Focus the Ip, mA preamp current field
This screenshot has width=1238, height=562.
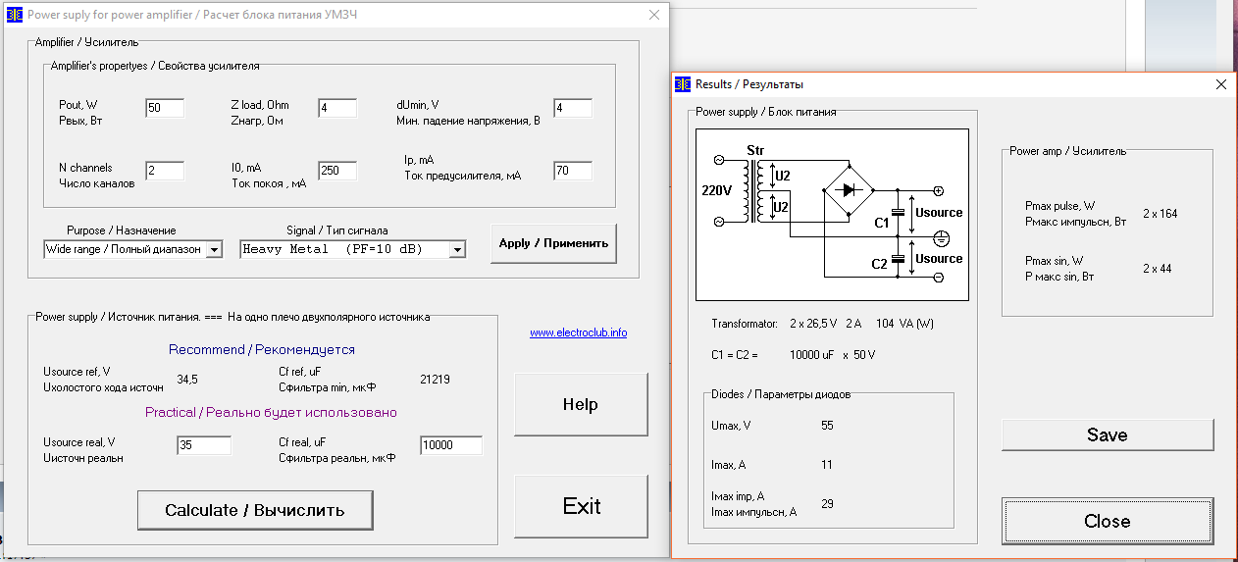573,171
